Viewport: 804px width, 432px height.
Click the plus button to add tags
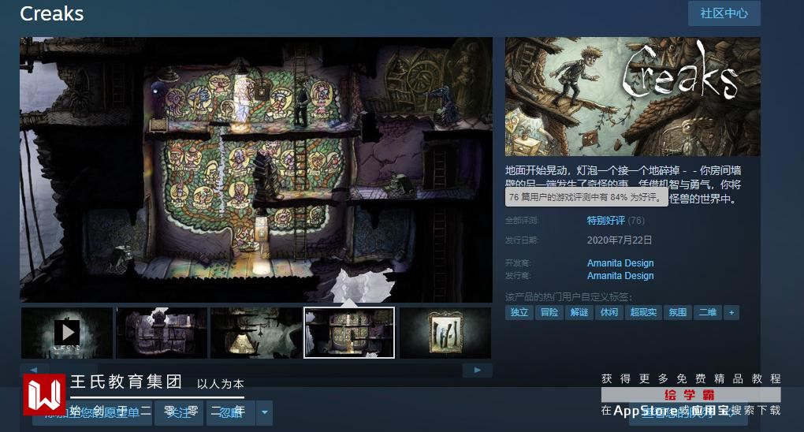pyautogui.click(x=731, y=312)
